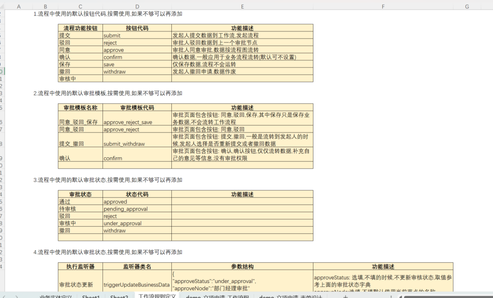Select the '审批模板名称' header cell
Screen dimensions: 493x298
80,107
